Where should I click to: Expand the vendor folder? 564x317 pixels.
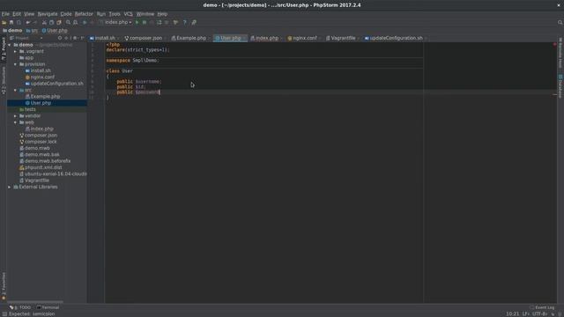(x=15, y=116)
